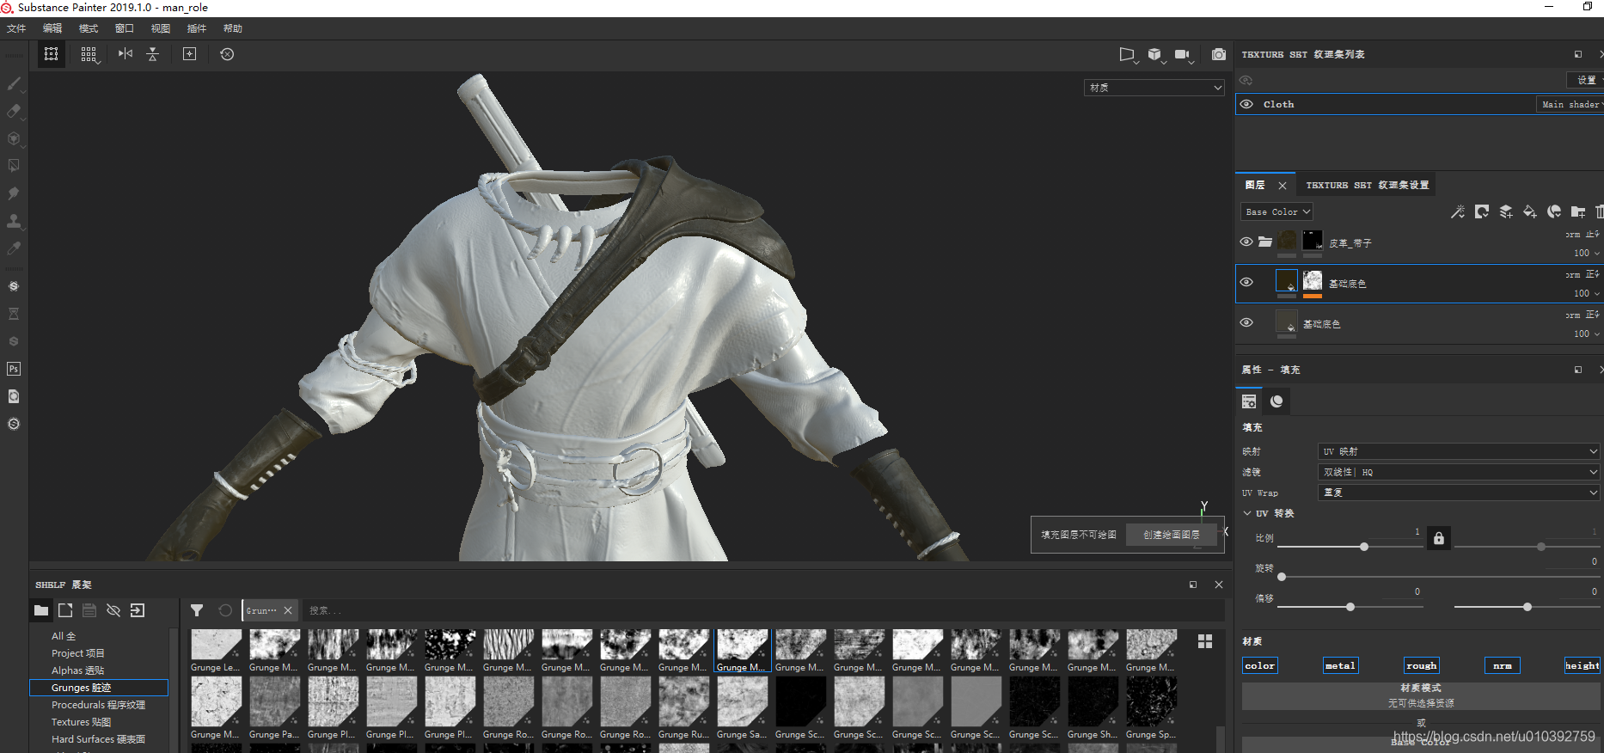Click the reset view icon in toolbar
The image size is (1604, 753).
(x=227, y=54)
